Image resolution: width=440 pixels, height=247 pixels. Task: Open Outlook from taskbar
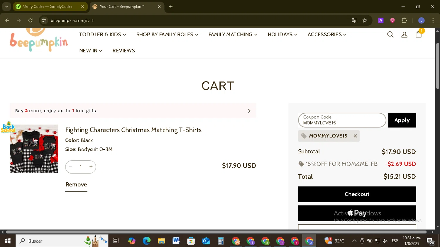coord(206,241)
